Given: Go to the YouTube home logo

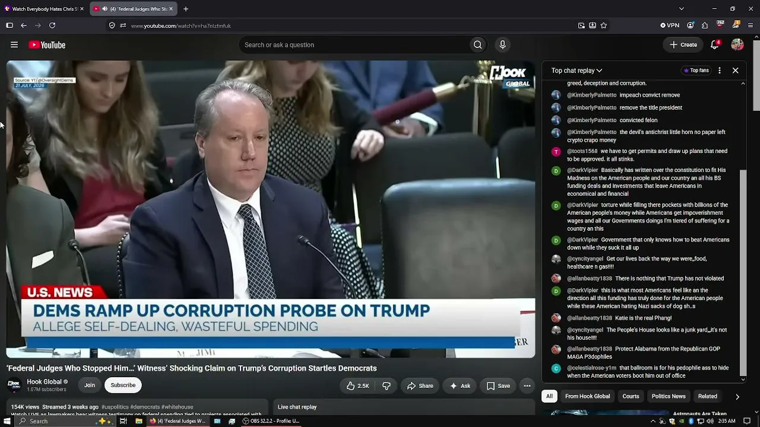Looking at the screenshot, I should (47, 45).
